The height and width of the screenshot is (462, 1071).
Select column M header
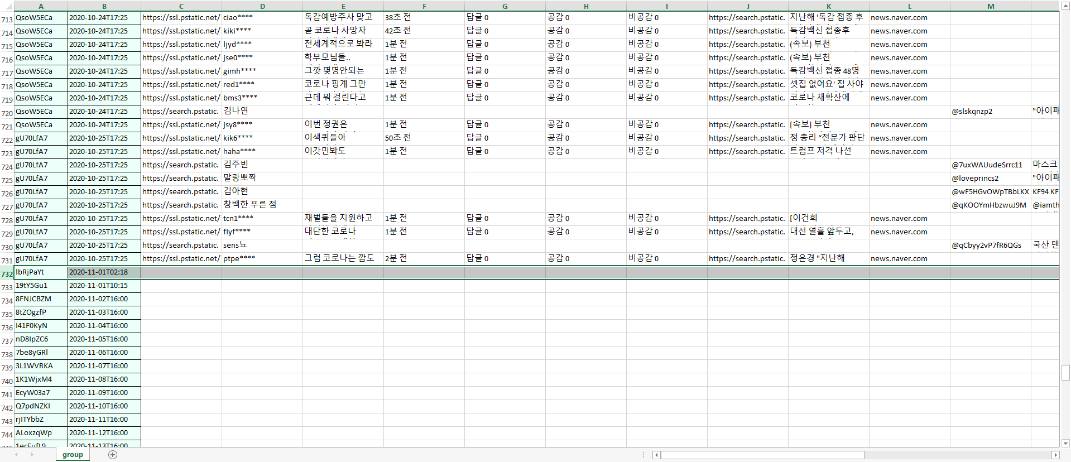990,6
